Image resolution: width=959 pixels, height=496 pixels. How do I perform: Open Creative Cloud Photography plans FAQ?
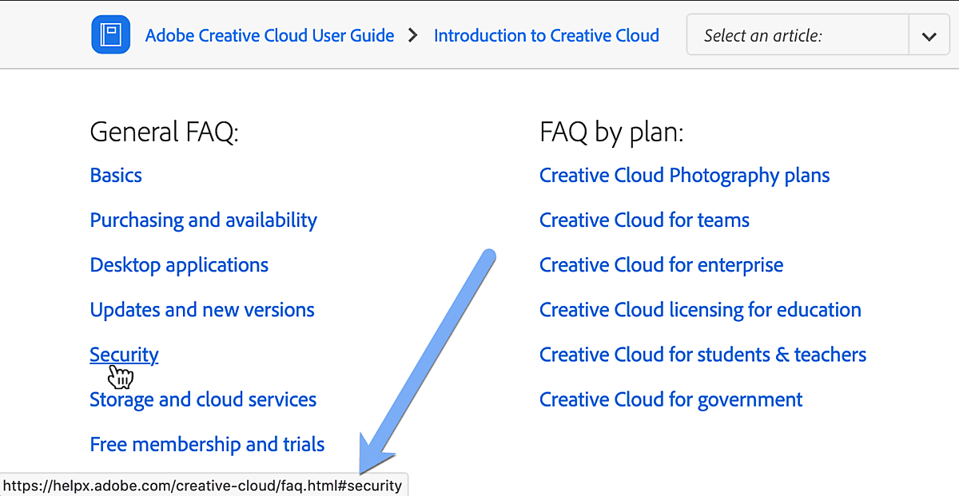coord(684,176)
